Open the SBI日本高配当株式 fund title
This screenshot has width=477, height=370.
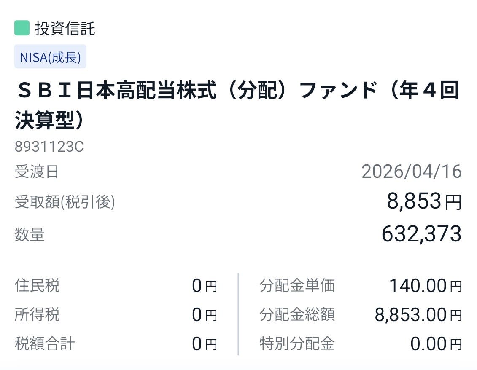pyautogui.click(x=237, y=105)
